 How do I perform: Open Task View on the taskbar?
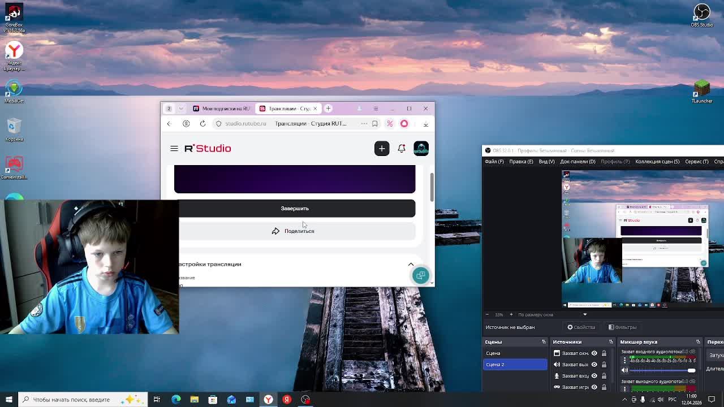(x=157, y=400)
